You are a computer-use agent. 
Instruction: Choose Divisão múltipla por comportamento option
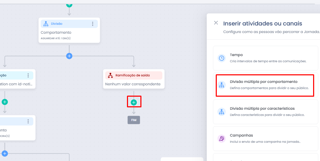[266, 85]
